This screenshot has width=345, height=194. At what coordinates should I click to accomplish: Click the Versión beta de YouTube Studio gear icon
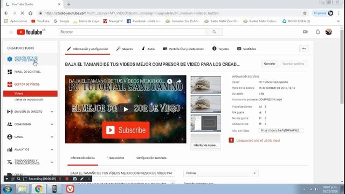pos(10,59)
